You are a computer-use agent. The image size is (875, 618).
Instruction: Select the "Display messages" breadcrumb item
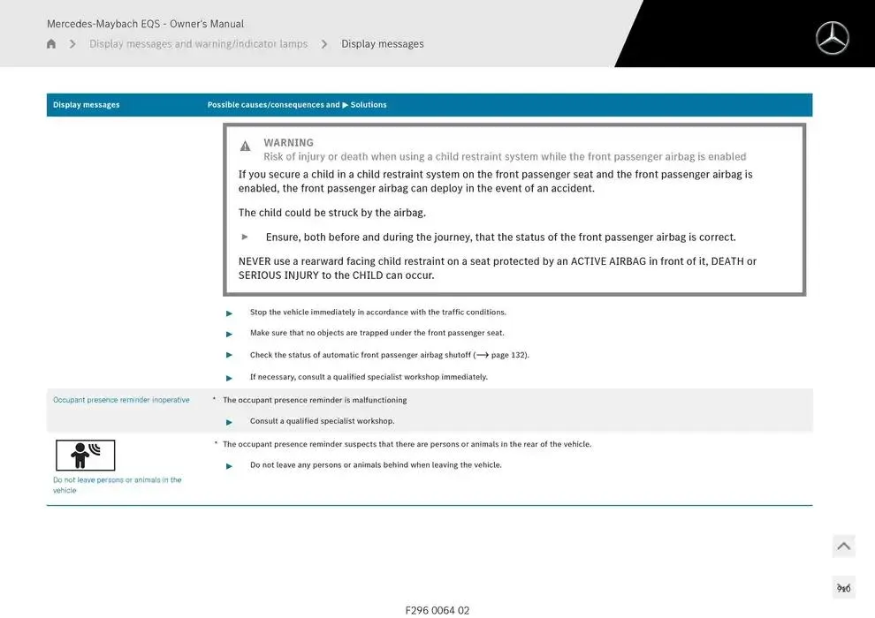pos(382,44)
